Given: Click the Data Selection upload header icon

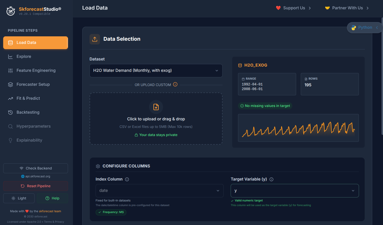Looking at the screenshot, I should pos(95,39).
